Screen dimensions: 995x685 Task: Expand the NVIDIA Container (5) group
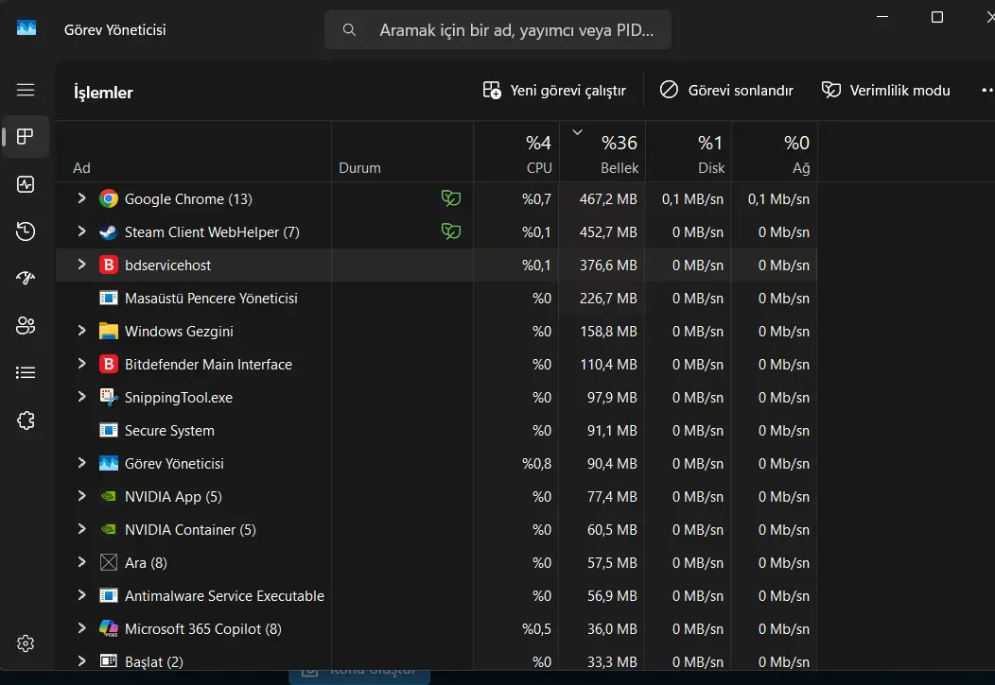(81, 528)
